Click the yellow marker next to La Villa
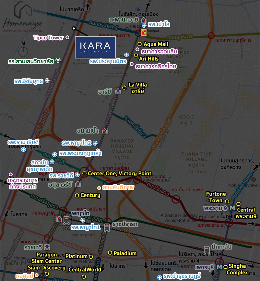Viewport: 260px width, 281px height. tap(124, 87)
